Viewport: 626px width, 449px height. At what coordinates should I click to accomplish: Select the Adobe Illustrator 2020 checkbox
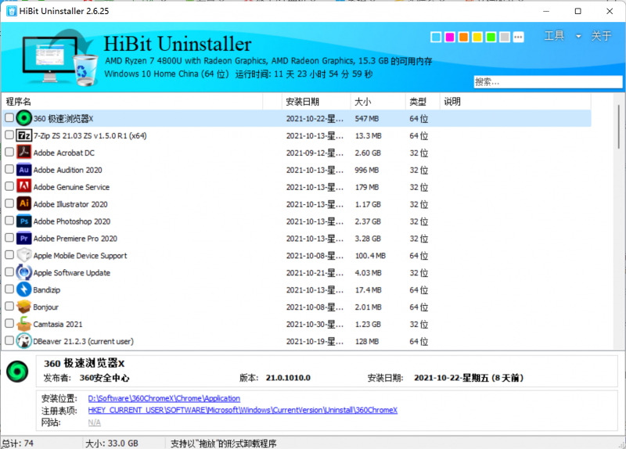pos(9,203)
